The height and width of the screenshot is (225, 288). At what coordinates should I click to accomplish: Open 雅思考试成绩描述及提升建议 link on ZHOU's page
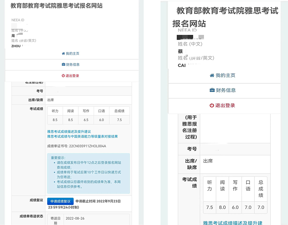click(69, 132)
